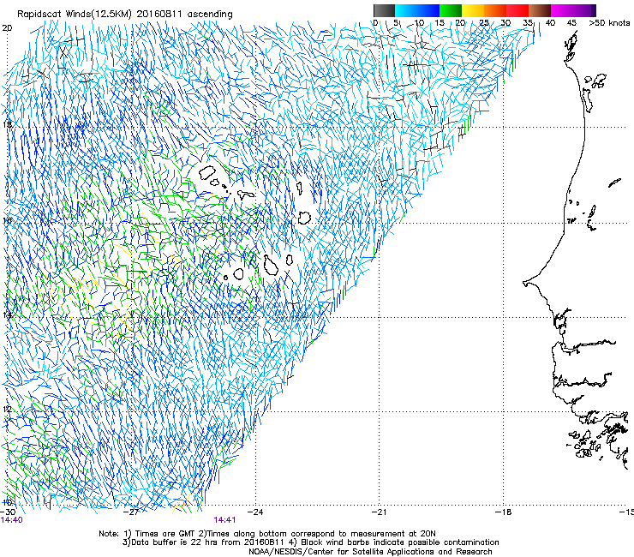
Task: Click the '>50 knots' legend label
Action: click(609, 22)
